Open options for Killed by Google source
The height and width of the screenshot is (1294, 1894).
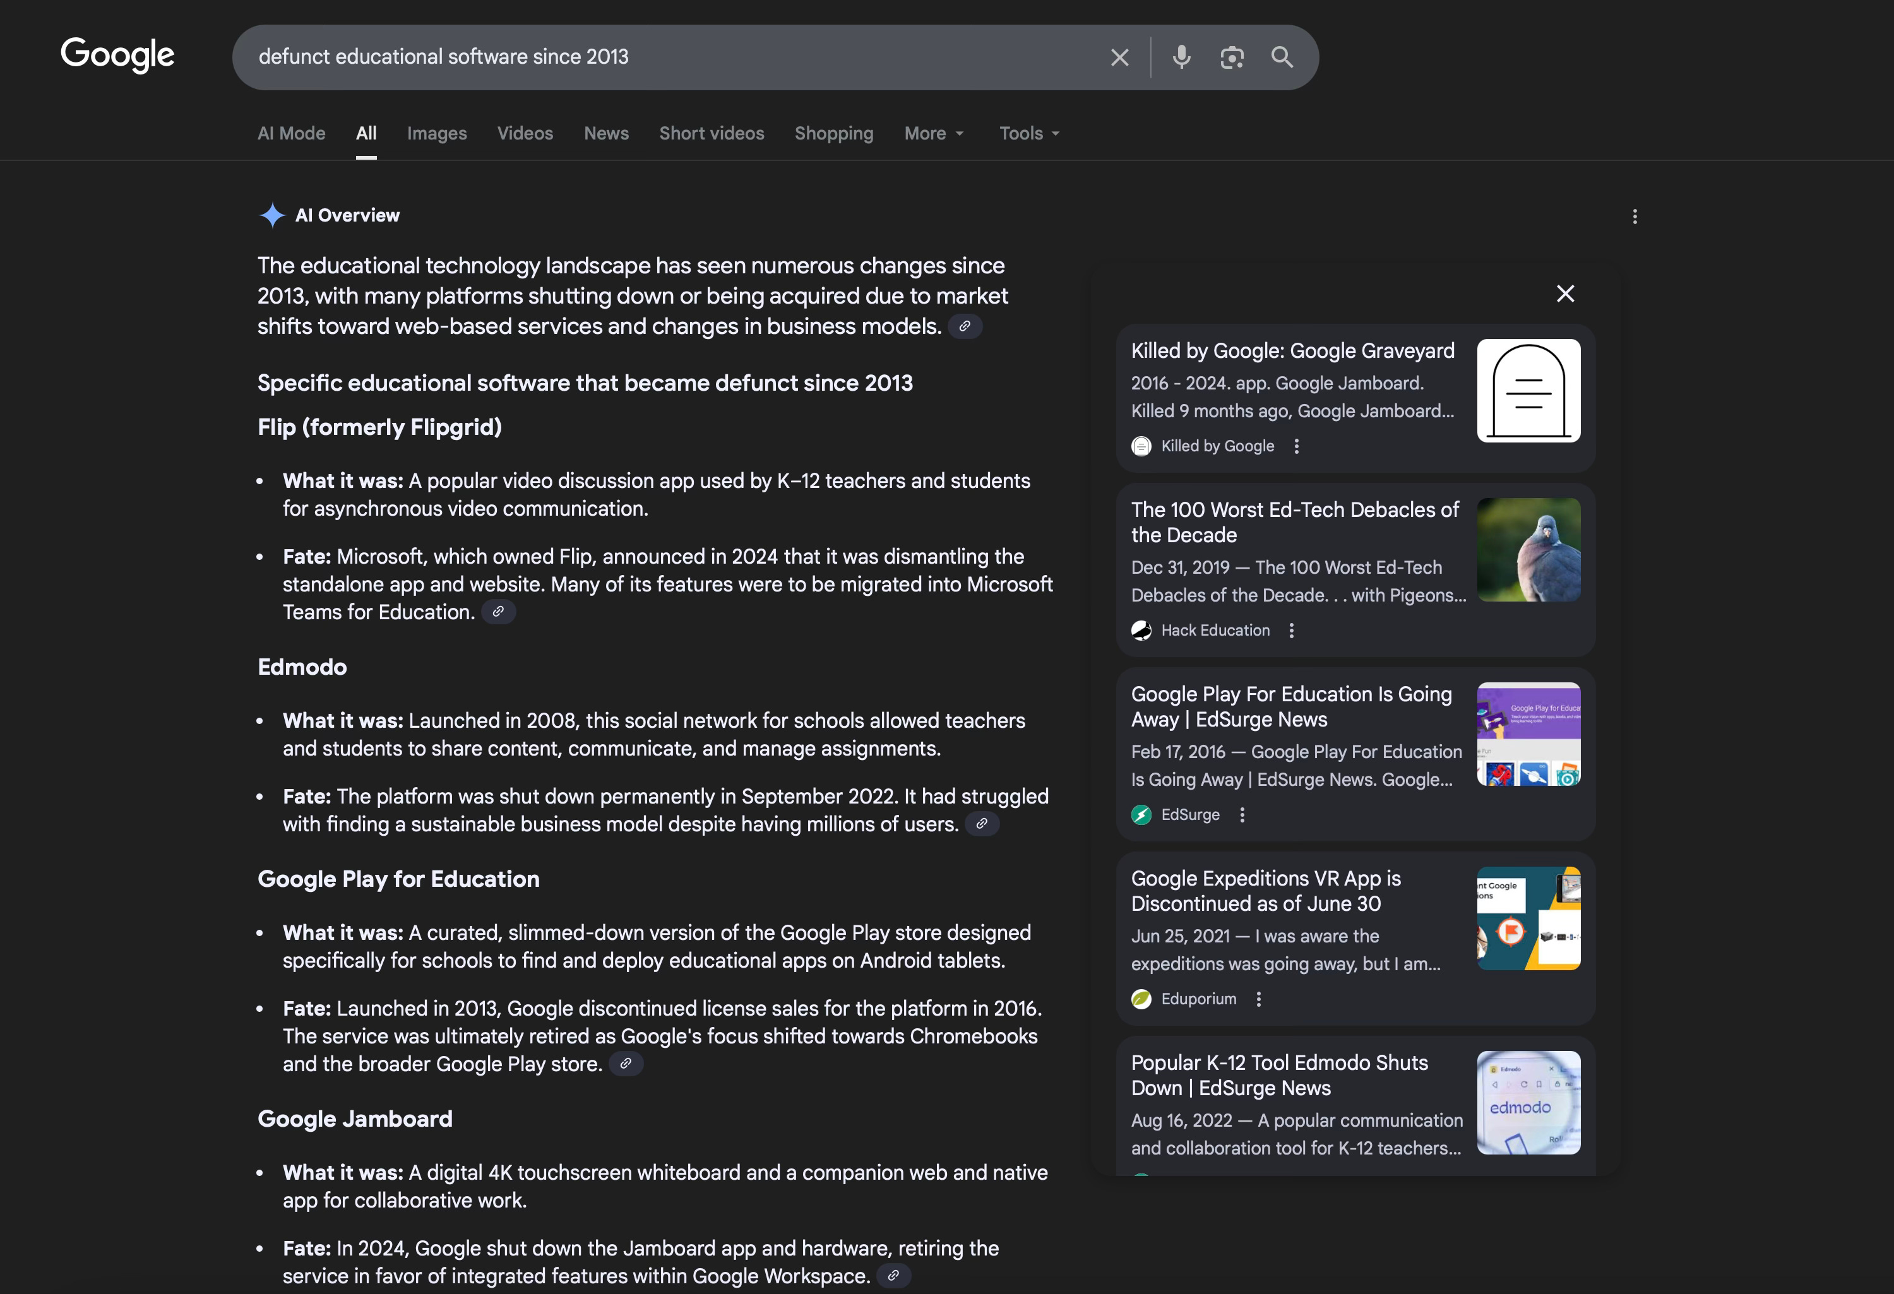[x=1297, y=446]
